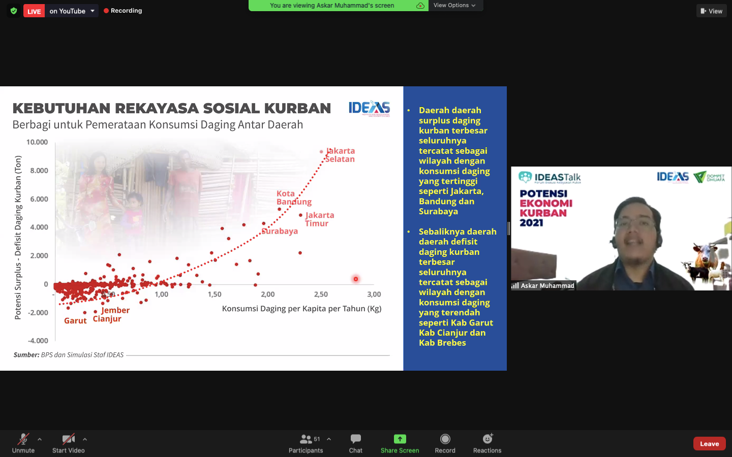The image size is (732, 457).
Task: Open the Reactions emoji menu
Action: 487,439
